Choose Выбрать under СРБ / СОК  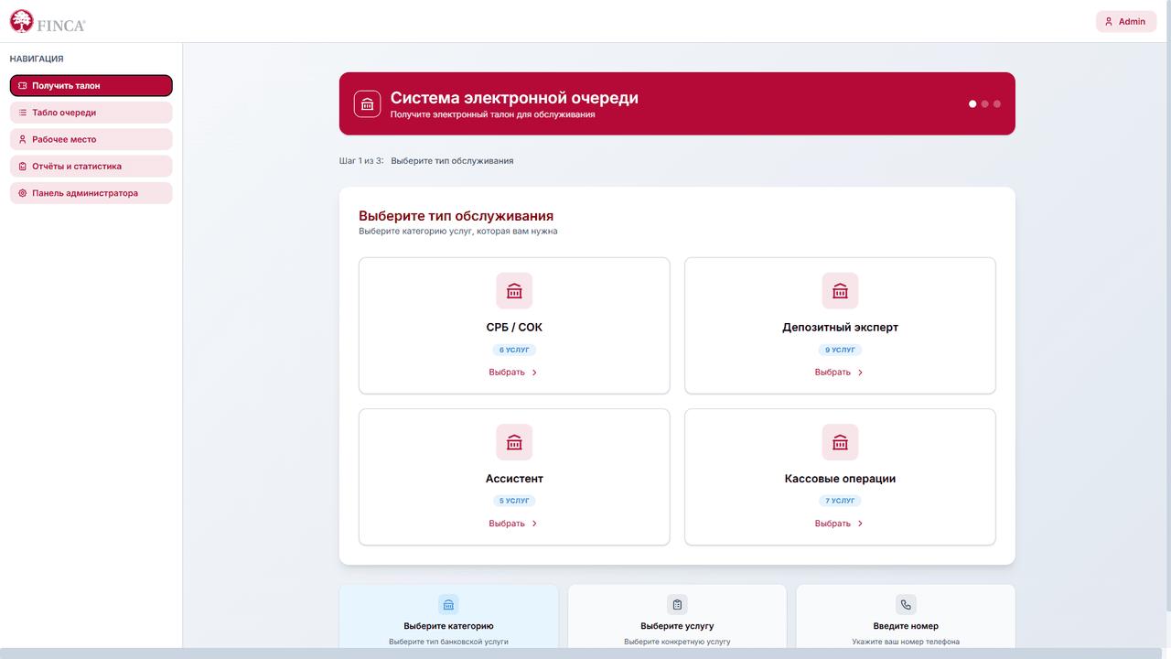(x=514, y=373)
